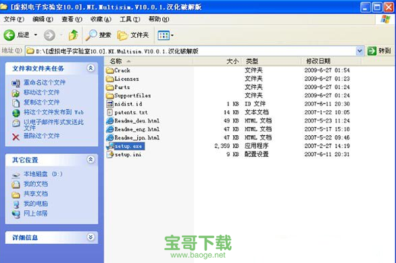
Task: Click 将这个文件发布到 Web link
Action: point(53,112)
